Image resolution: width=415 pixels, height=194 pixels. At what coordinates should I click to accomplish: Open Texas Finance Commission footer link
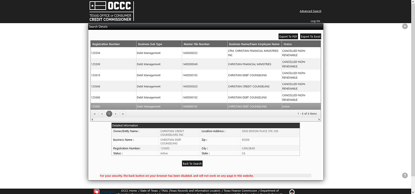coord(240,191)
